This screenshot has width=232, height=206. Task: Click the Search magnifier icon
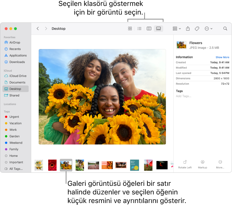coord(225,29)
